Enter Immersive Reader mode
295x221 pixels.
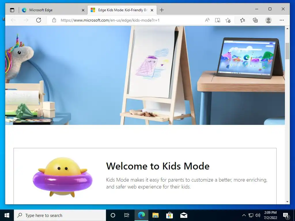218,20
